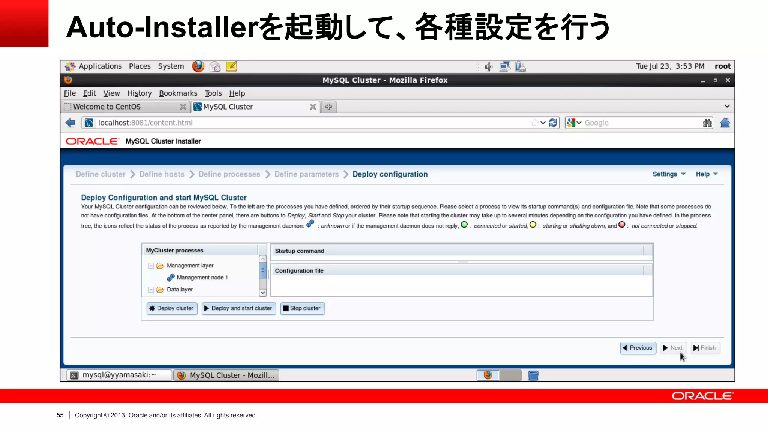Close the Welcome to CentOS tab
Screen dimensions: 768x432
[x=183, y=107]
